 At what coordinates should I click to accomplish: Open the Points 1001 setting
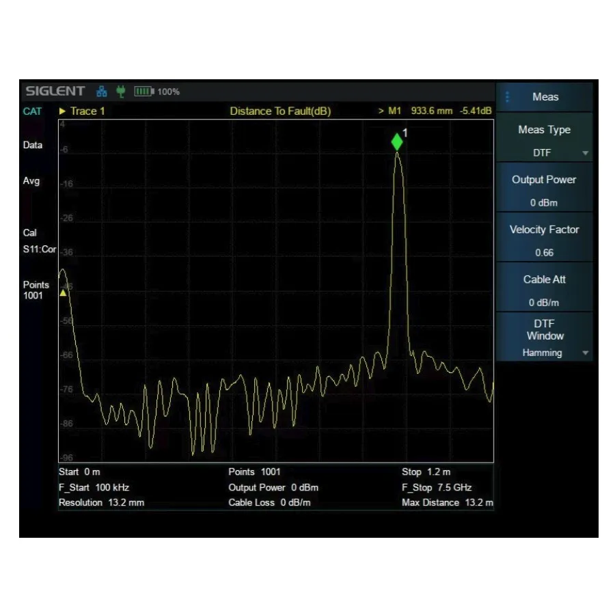(36, 290)
